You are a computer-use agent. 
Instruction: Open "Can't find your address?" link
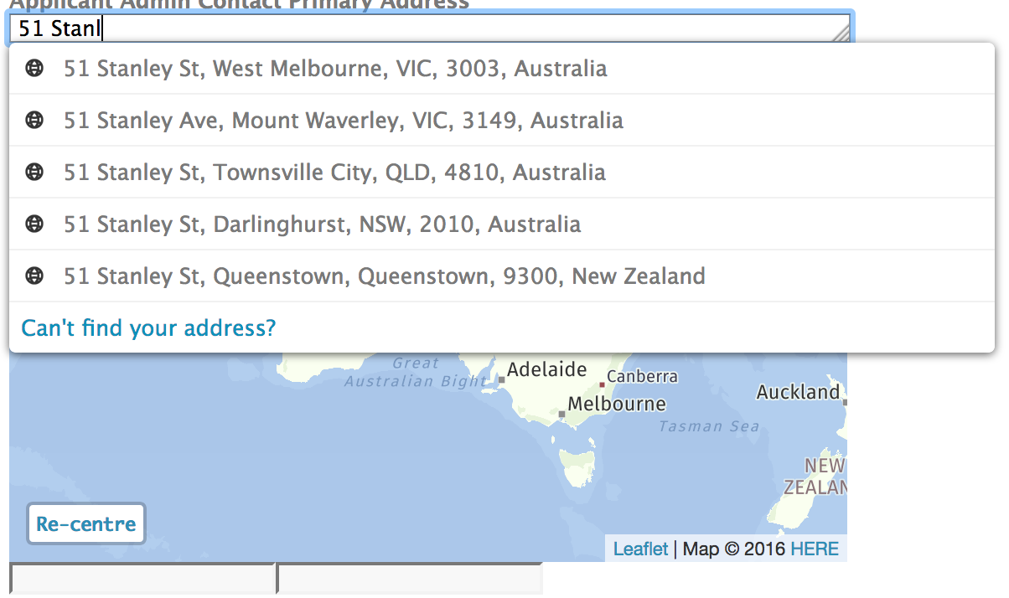(x=148, y=328)
